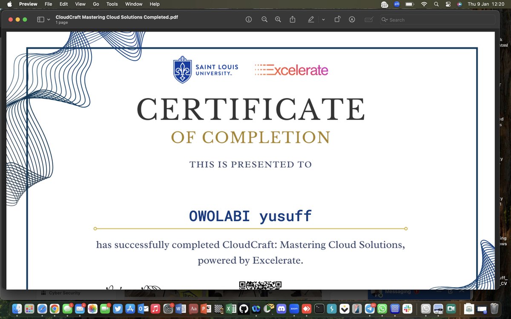Open Launchpad from the Dock

[29, 309]
